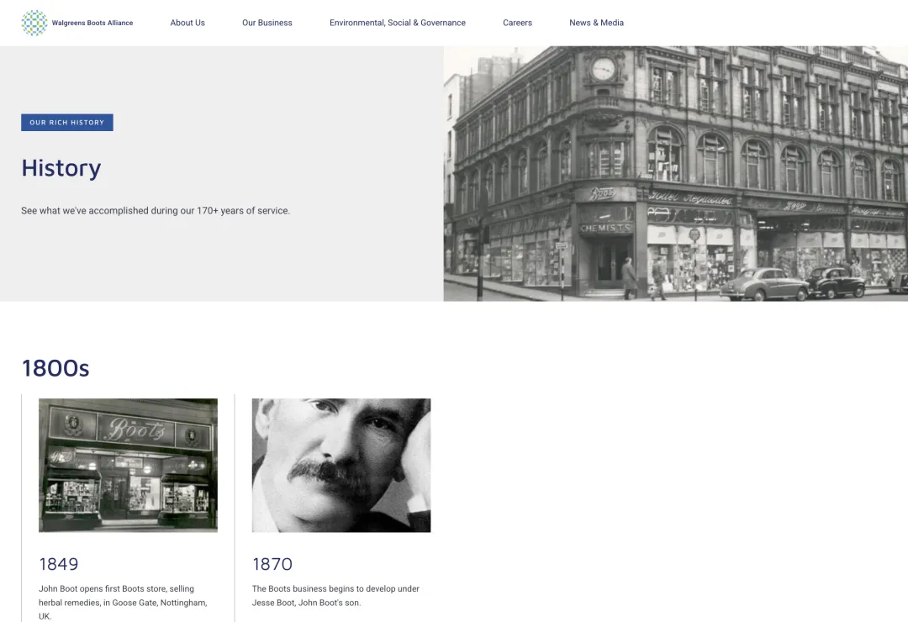Click the Walgreens Boots Alliance name text
Image resolution: width=908 pixels, height=622 pixels.
[92, 23]
